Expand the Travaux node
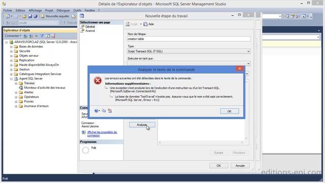 pos(16,83)
